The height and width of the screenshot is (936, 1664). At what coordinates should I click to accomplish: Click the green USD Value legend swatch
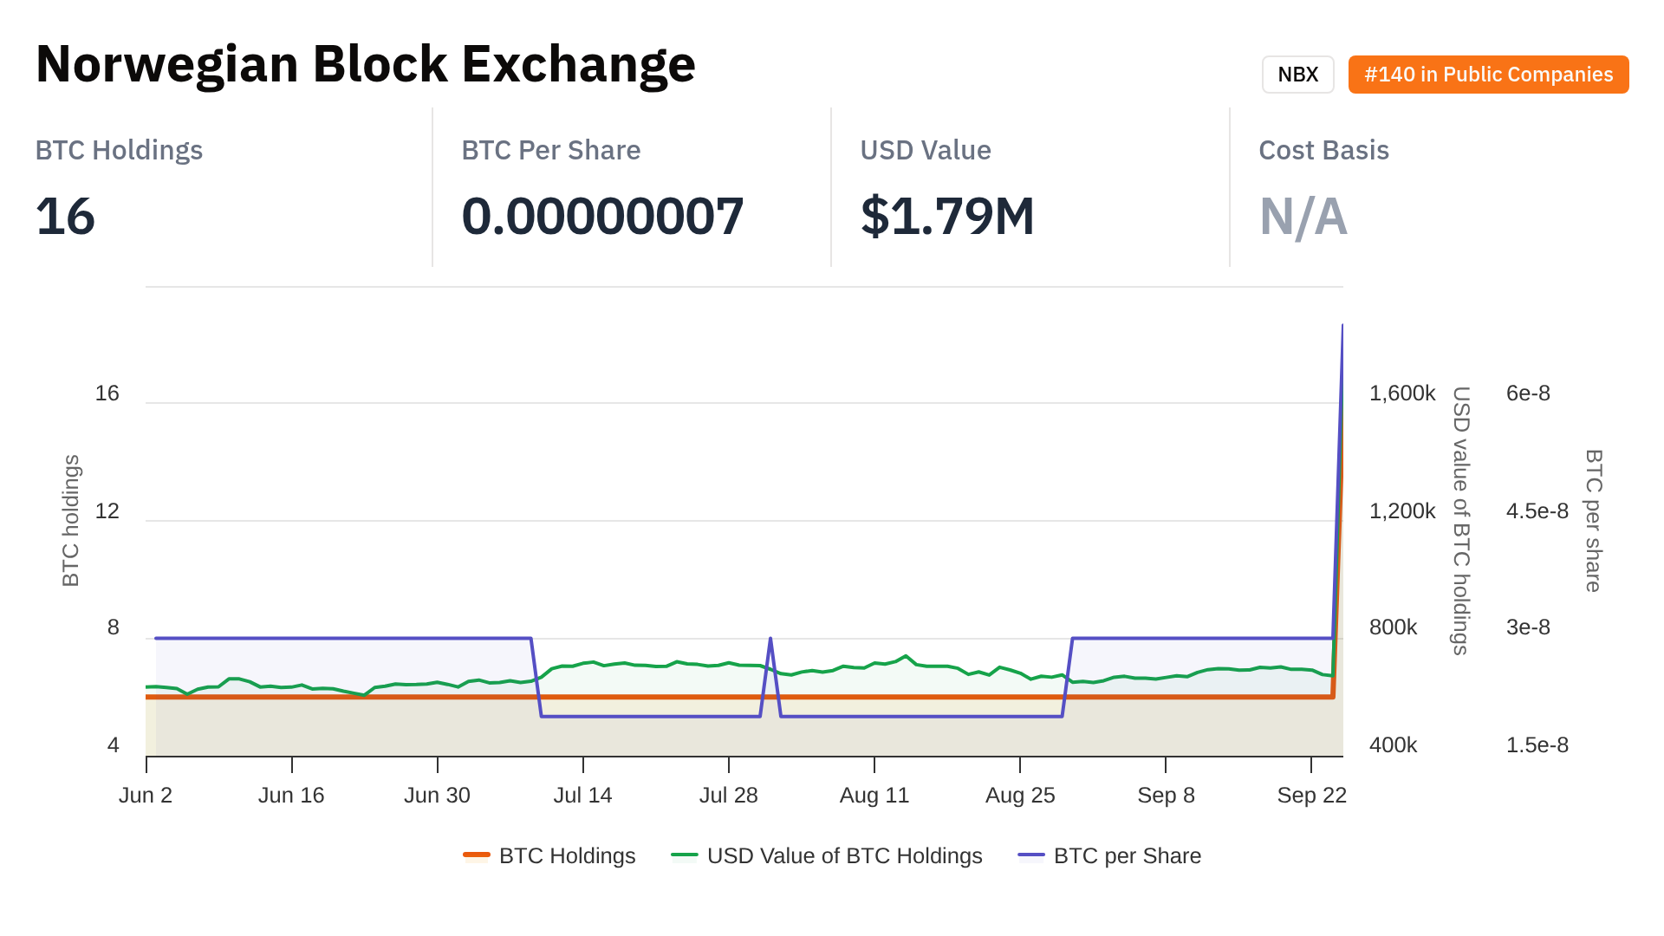(685, 855)
